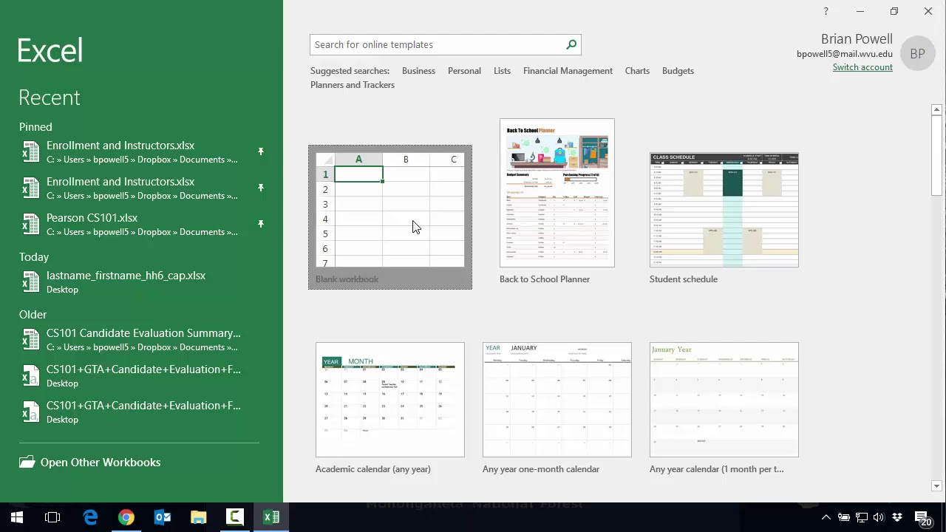Open the Help question mark icon
This screenshot has height=532, width=946.
coord(826,11)
